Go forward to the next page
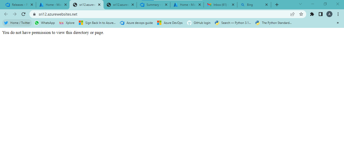The height and width of the screenshot is (168, 344). 15,14
